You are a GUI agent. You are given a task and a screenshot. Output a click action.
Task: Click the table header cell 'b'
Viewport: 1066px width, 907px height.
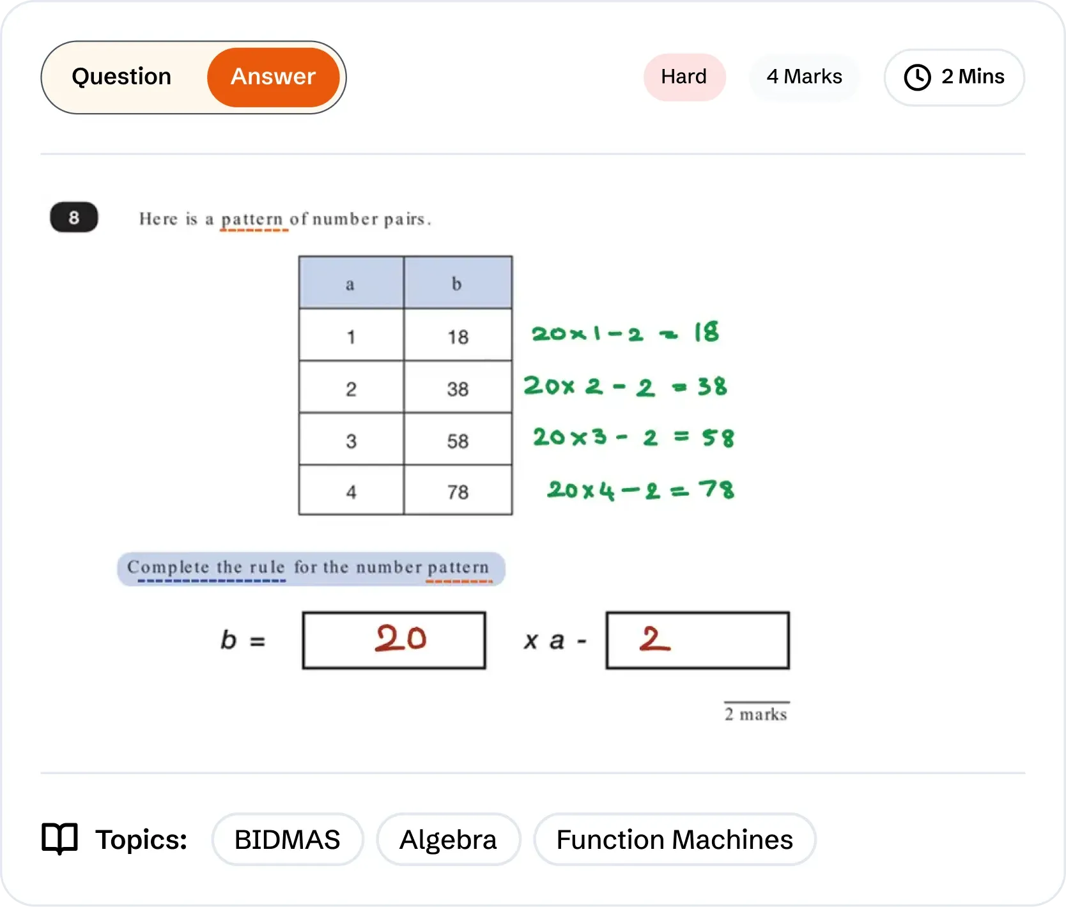coord(458,283)
